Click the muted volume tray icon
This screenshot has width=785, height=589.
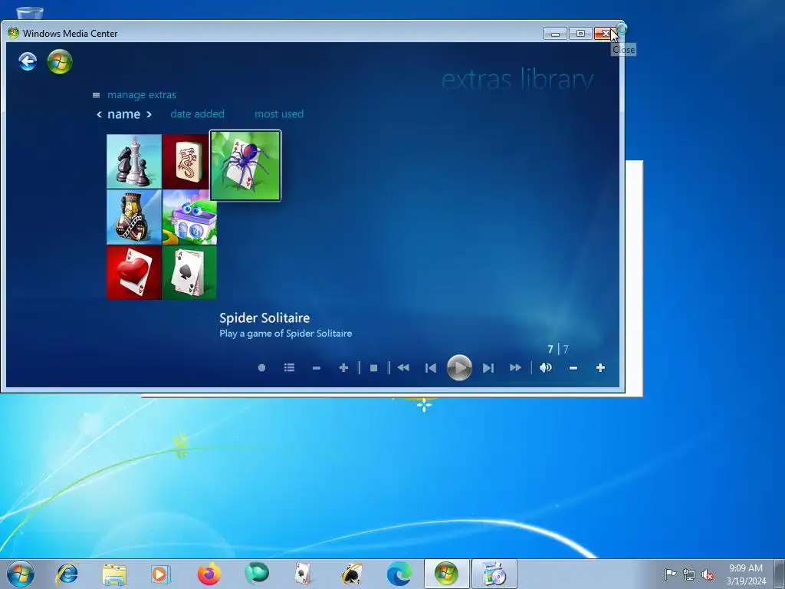click(x=708, y=574)
